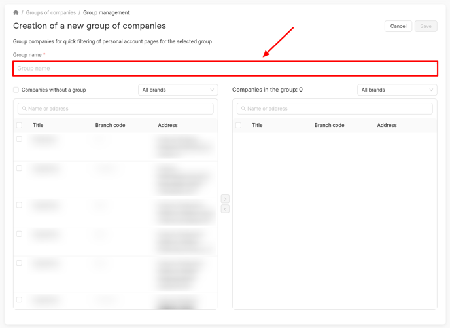Click left 'Name or address' search field
This screenshot has width=450, height=328.
118,109
